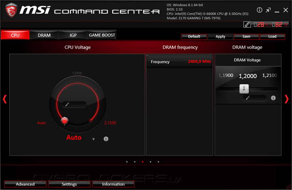Click the first page indicator dot
The image size is (292, 190).
point(127,162)
